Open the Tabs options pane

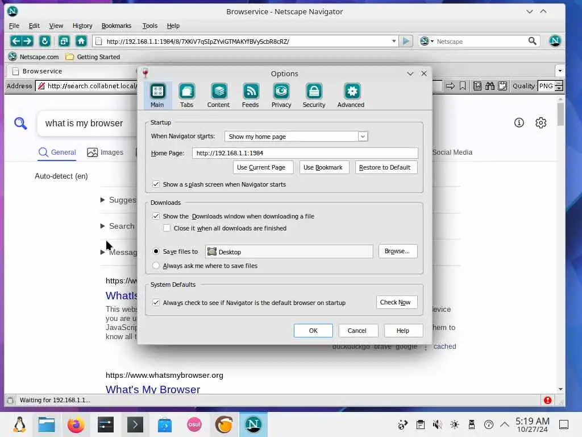(186, 96)
